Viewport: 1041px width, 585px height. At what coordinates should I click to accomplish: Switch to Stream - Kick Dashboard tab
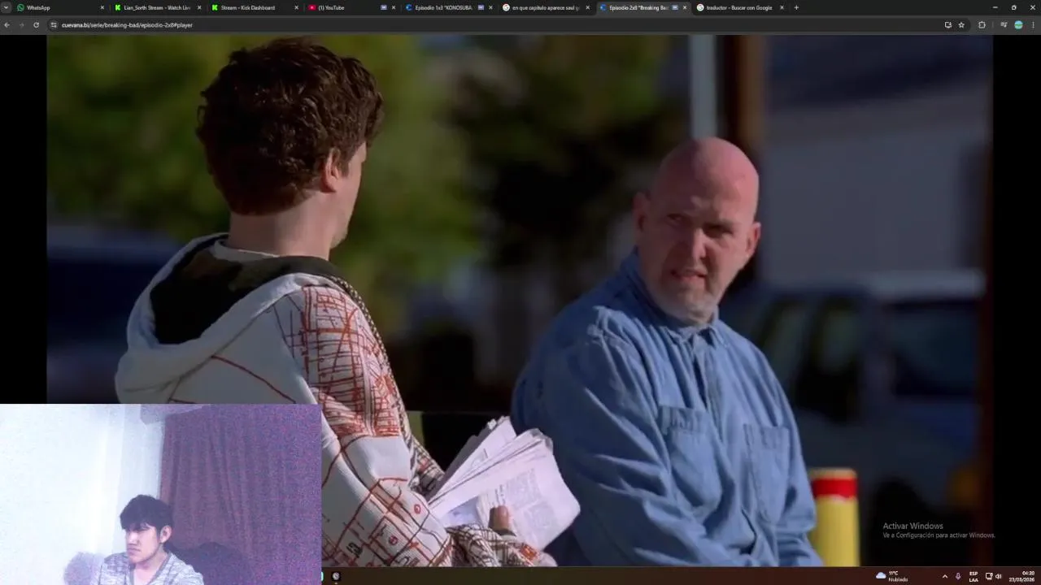pos(255,7)
